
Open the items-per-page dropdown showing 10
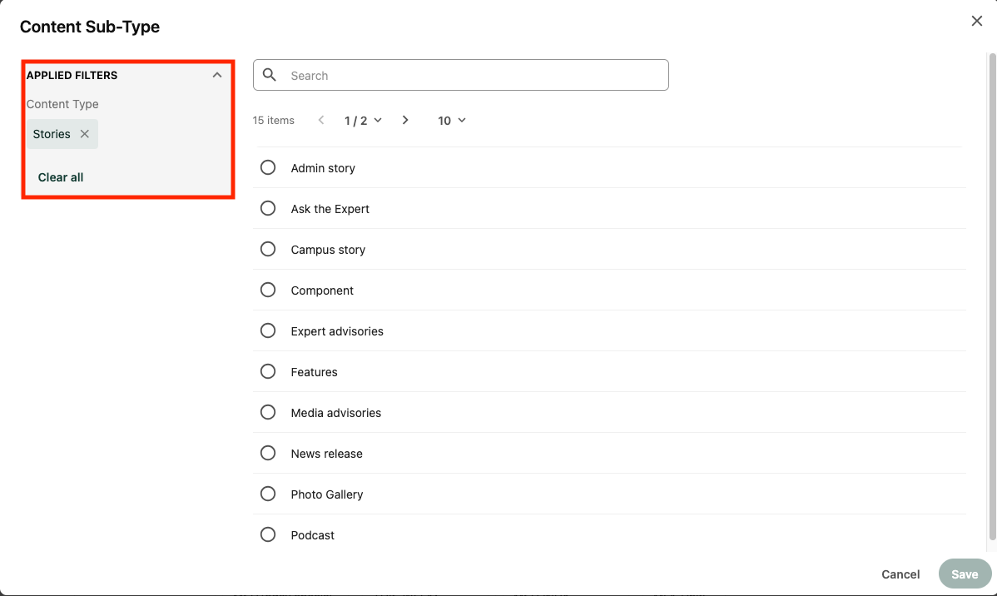tap(452, 121)
